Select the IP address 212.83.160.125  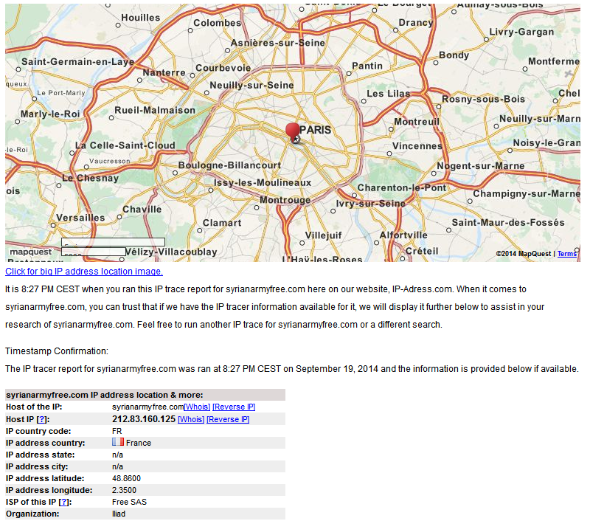click(x=144, y=419)
